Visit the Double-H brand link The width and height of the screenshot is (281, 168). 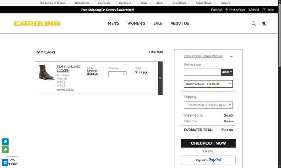[125, 3]
